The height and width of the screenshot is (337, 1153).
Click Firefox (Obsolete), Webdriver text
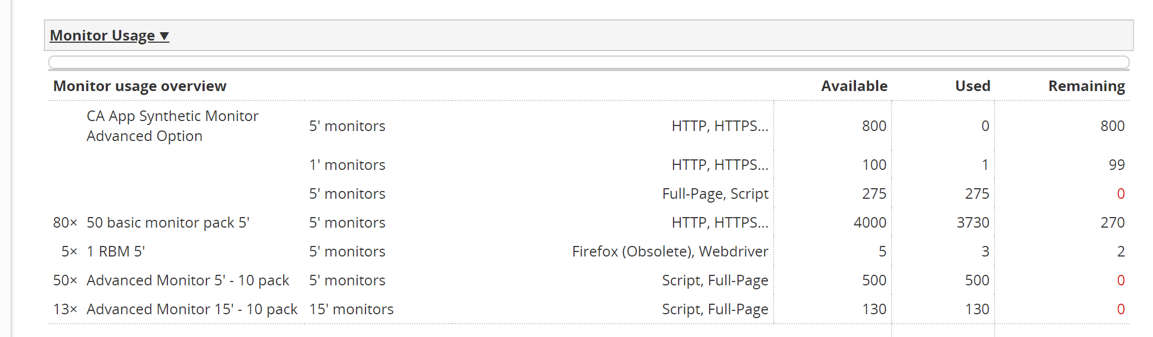point(670,252)
